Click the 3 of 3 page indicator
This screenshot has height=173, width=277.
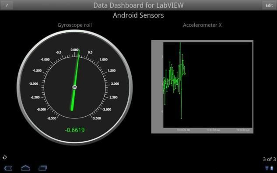pos(269,159)
